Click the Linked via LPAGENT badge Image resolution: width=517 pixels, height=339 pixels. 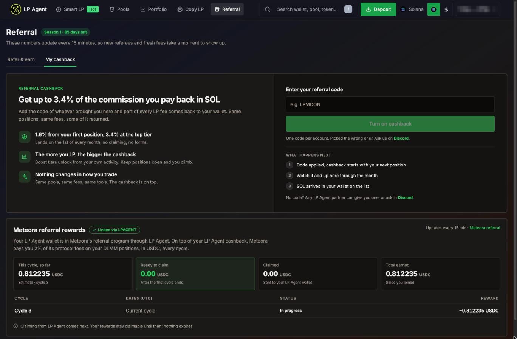[x=115, y=230]
